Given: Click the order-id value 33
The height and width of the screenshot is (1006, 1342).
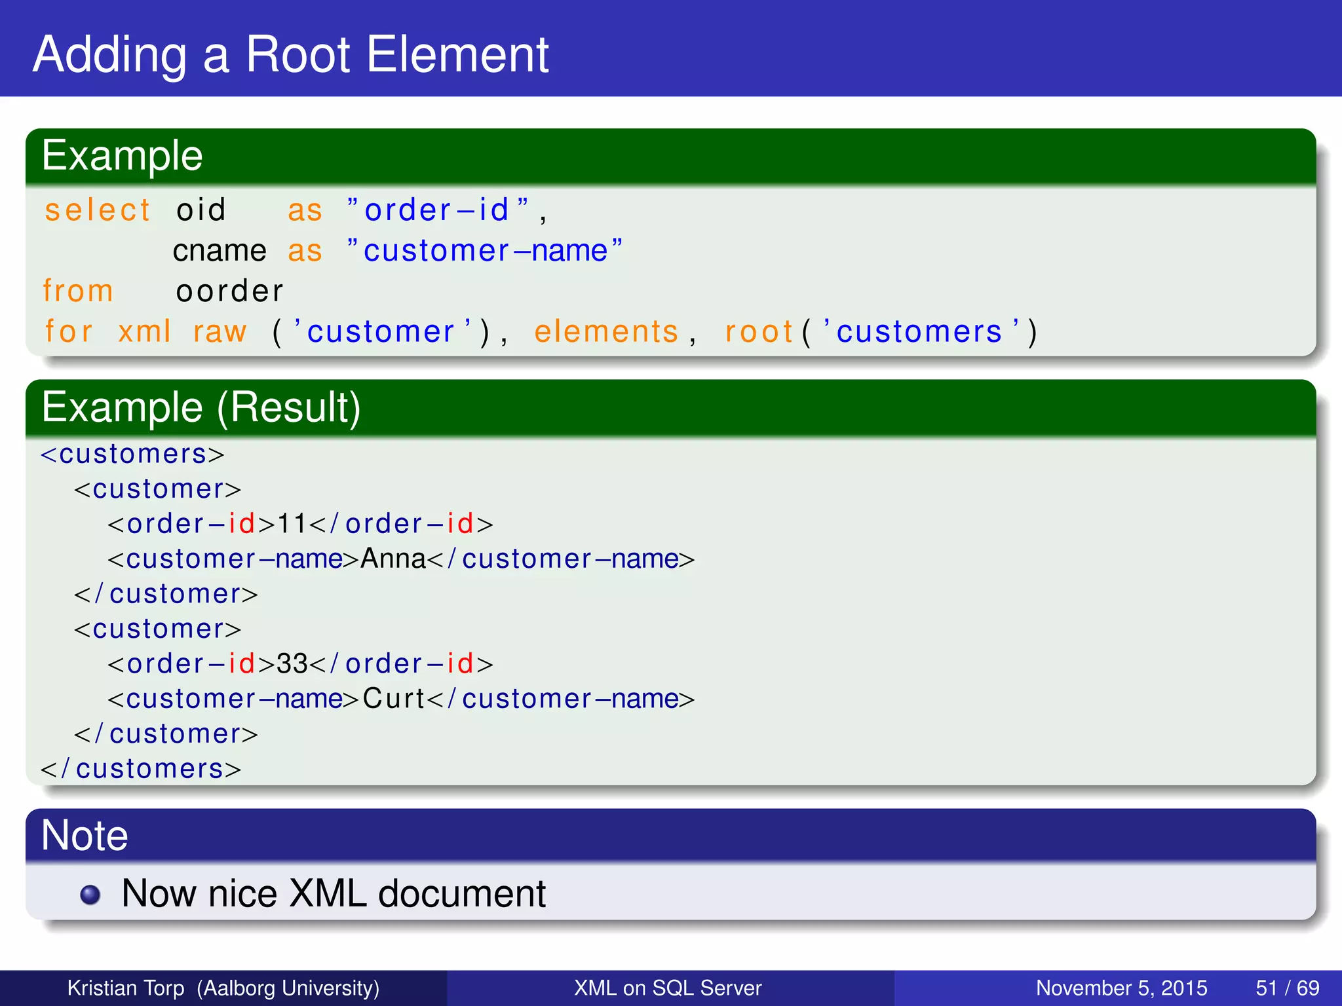Looking at the screenshot, I should [292, 664].
